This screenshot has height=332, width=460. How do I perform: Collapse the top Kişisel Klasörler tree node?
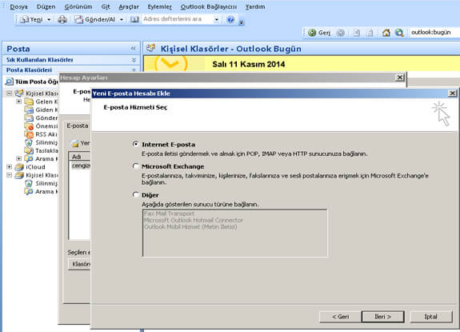point(10,94)
